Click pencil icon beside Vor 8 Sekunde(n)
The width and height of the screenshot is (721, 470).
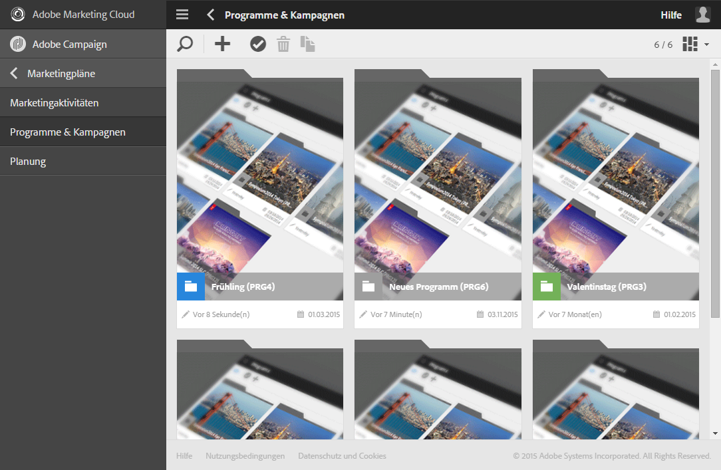(186, 314)
